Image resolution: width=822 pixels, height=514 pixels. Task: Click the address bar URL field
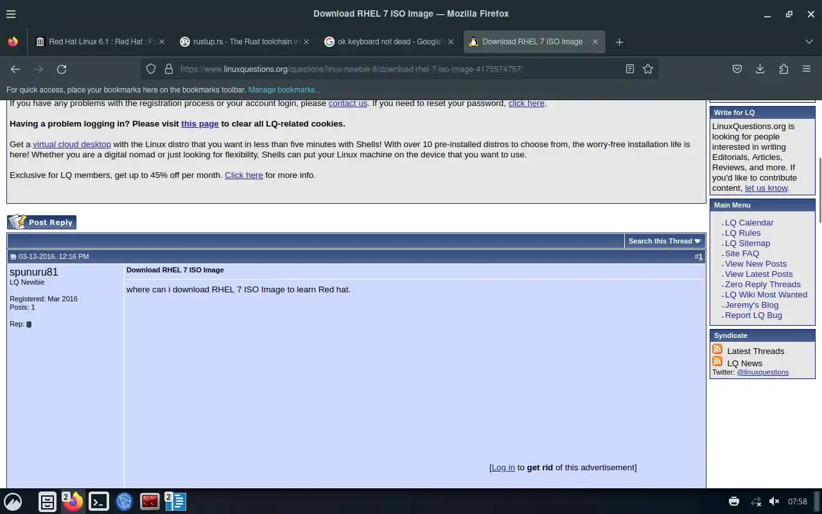pyautogui.click(x=398, y=69)
